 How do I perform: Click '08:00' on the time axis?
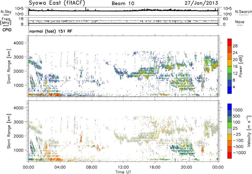click(92, 167)
